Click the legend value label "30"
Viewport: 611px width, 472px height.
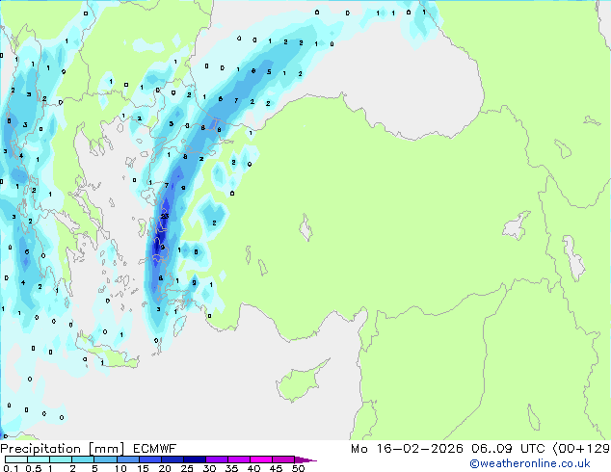click(209, 468)
